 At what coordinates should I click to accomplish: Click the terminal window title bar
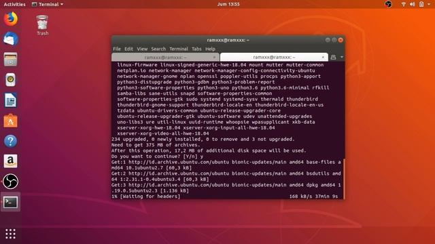click(x=228, y=40)
